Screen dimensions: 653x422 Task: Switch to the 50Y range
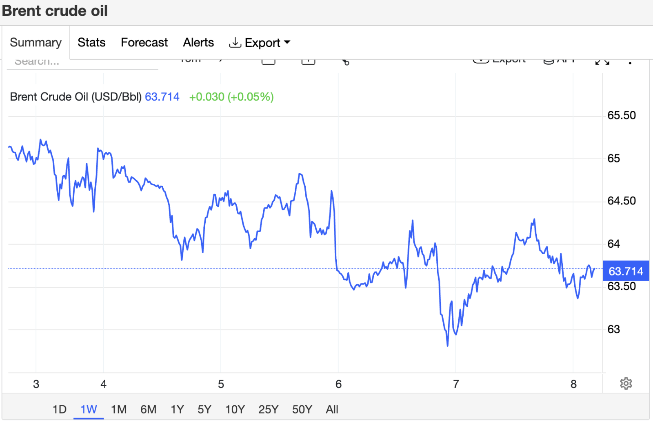click(302, 409)
